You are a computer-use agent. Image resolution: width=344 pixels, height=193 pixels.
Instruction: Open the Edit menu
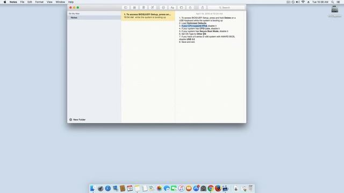(x=30, y=2)
